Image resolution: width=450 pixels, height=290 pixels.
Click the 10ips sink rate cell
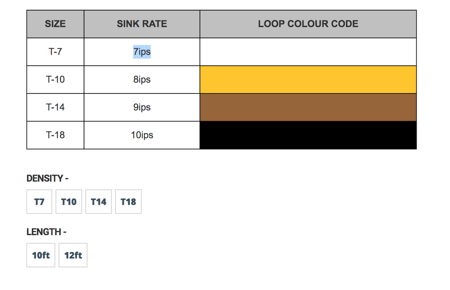(x=142, y=135)
